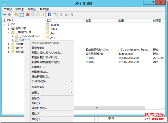Screen dimensions: 168x123
Task: Choose 新建委派(G)... menu entry
Action: point(52,72)
